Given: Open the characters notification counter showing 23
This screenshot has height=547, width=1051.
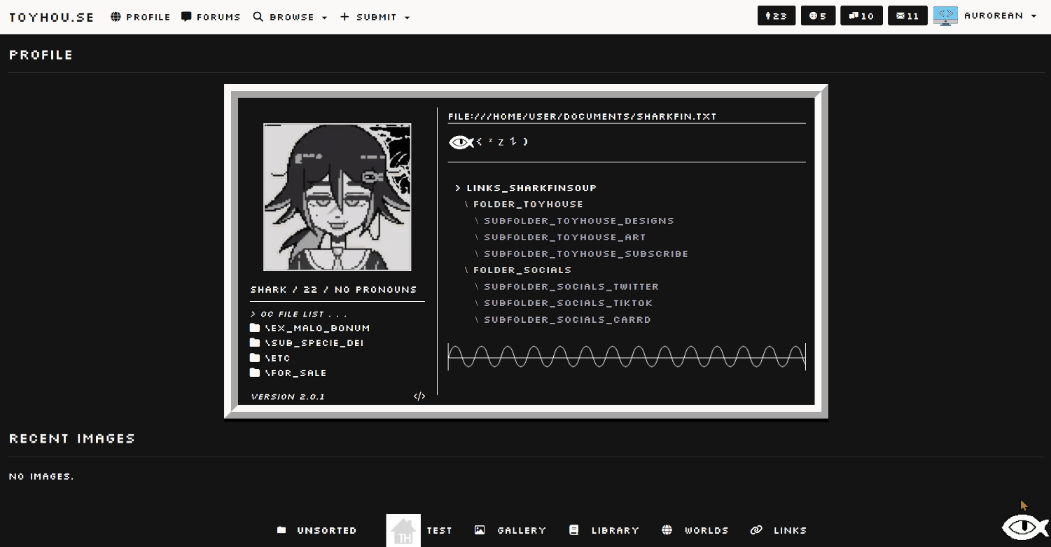Looking at the screenshot, I should point(776,15).
